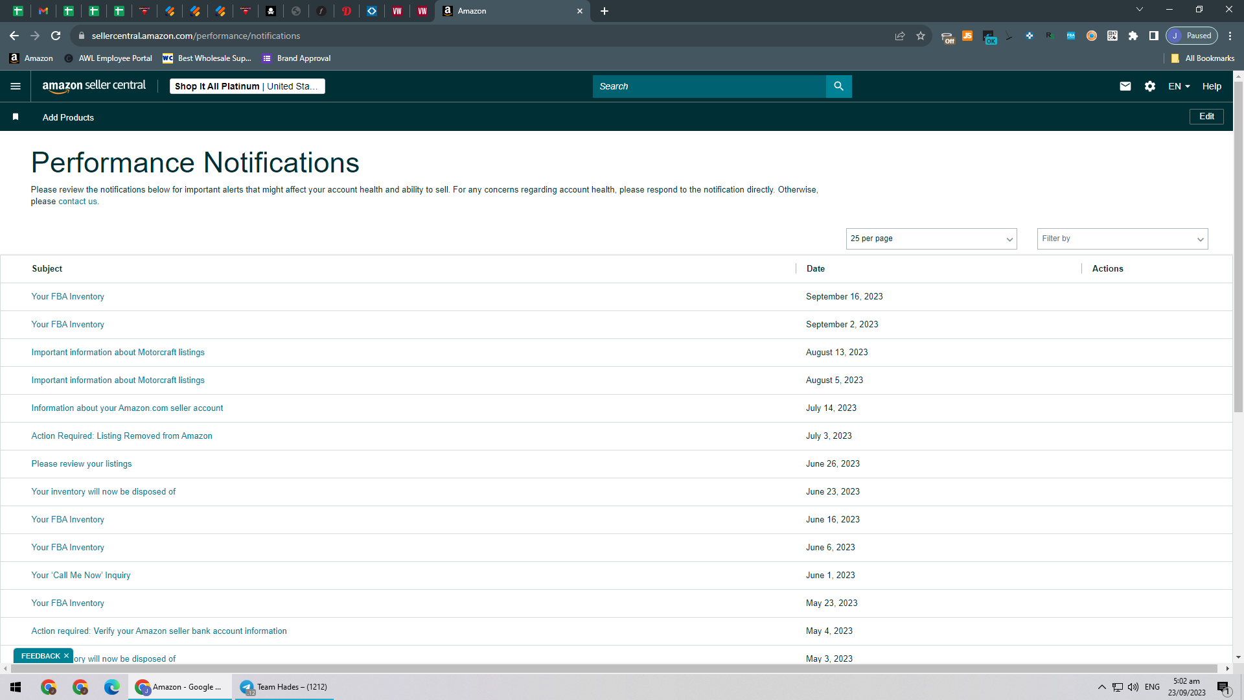Image resolution: width=1244 pixels, height=700 pixels.
Task: Open the taskbar volume control
Action: point(1133,687)
